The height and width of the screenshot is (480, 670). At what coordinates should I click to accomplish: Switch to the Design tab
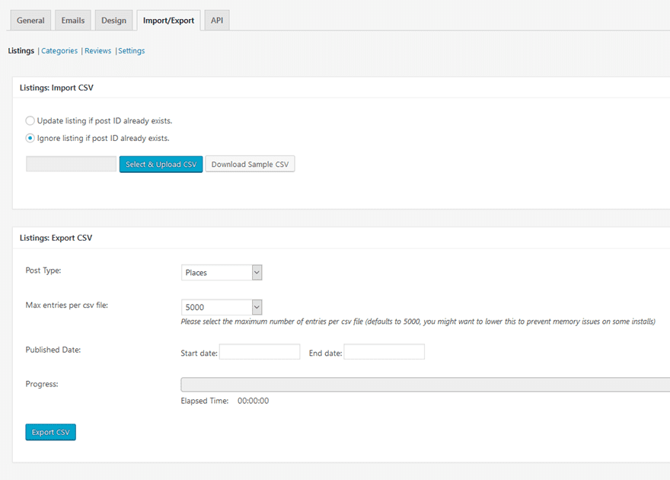pos(113,20)
